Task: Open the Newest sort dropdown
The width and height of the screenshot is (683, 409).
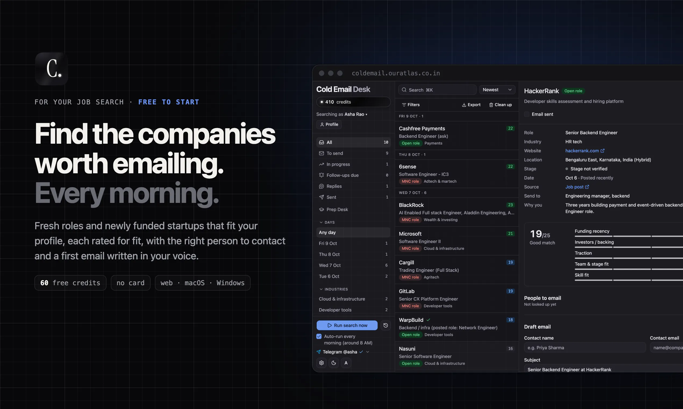Action: 497,90
